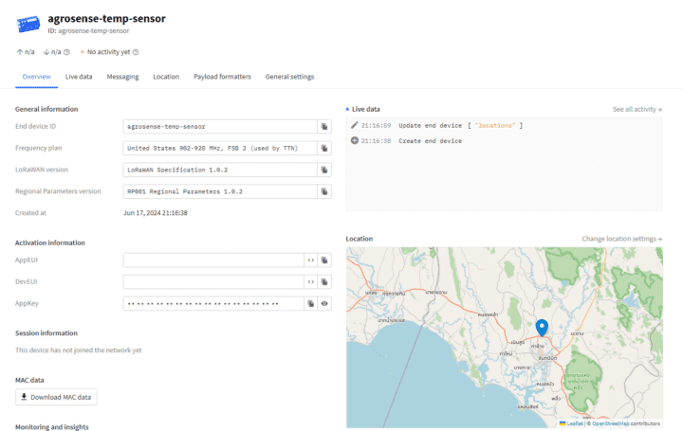Copy the AppEUI value
The image size is (683, 431).
coord(323,260)
